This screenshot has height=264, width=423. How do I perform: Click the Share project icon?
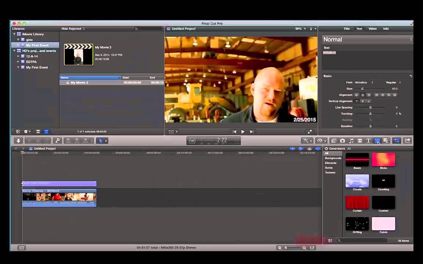pyautogui.click(x=407, y=141)
